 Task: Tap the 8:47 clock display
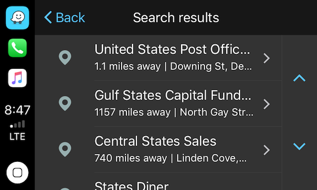[x=17, y=110]
